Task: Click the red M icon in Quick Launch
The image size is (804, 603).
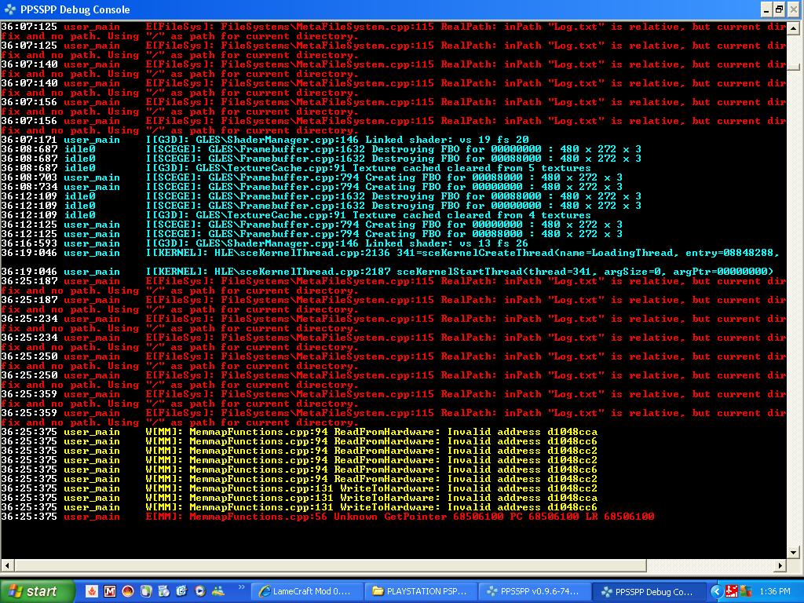Action: pos(110,591)
